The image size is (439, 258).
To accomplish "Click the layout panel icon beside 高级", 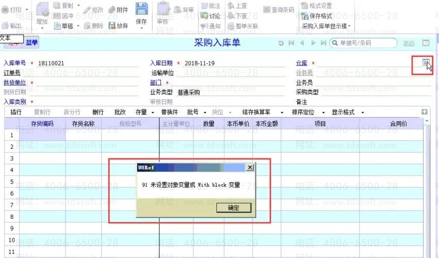I will coord(426,43).
